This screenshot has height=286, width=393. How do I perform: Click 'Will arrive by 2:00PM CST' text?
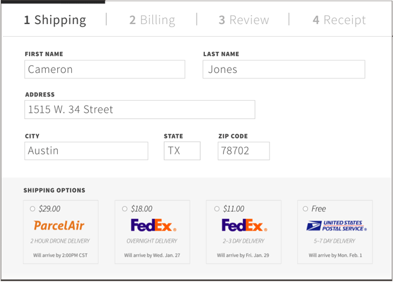tap(60, 255)
